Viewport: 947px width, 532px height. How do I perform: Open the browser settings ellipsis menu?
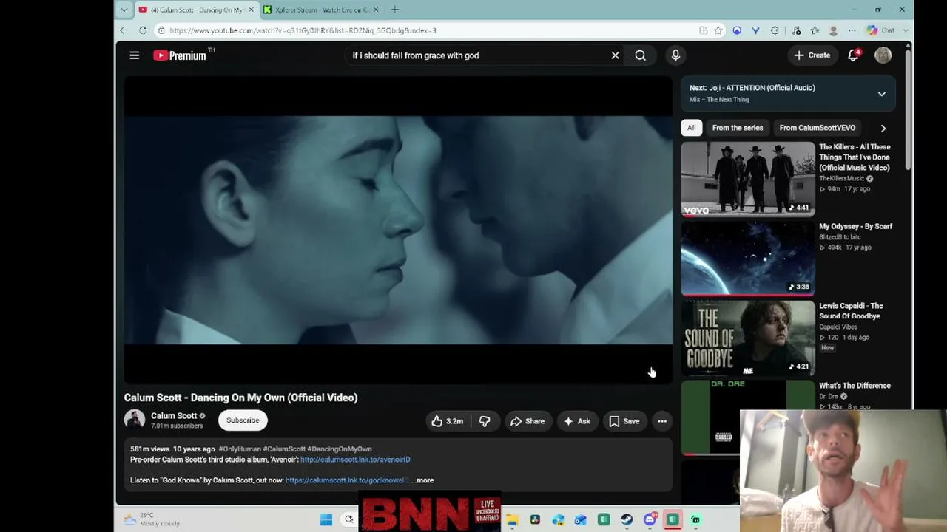click(x=852, y=30)
